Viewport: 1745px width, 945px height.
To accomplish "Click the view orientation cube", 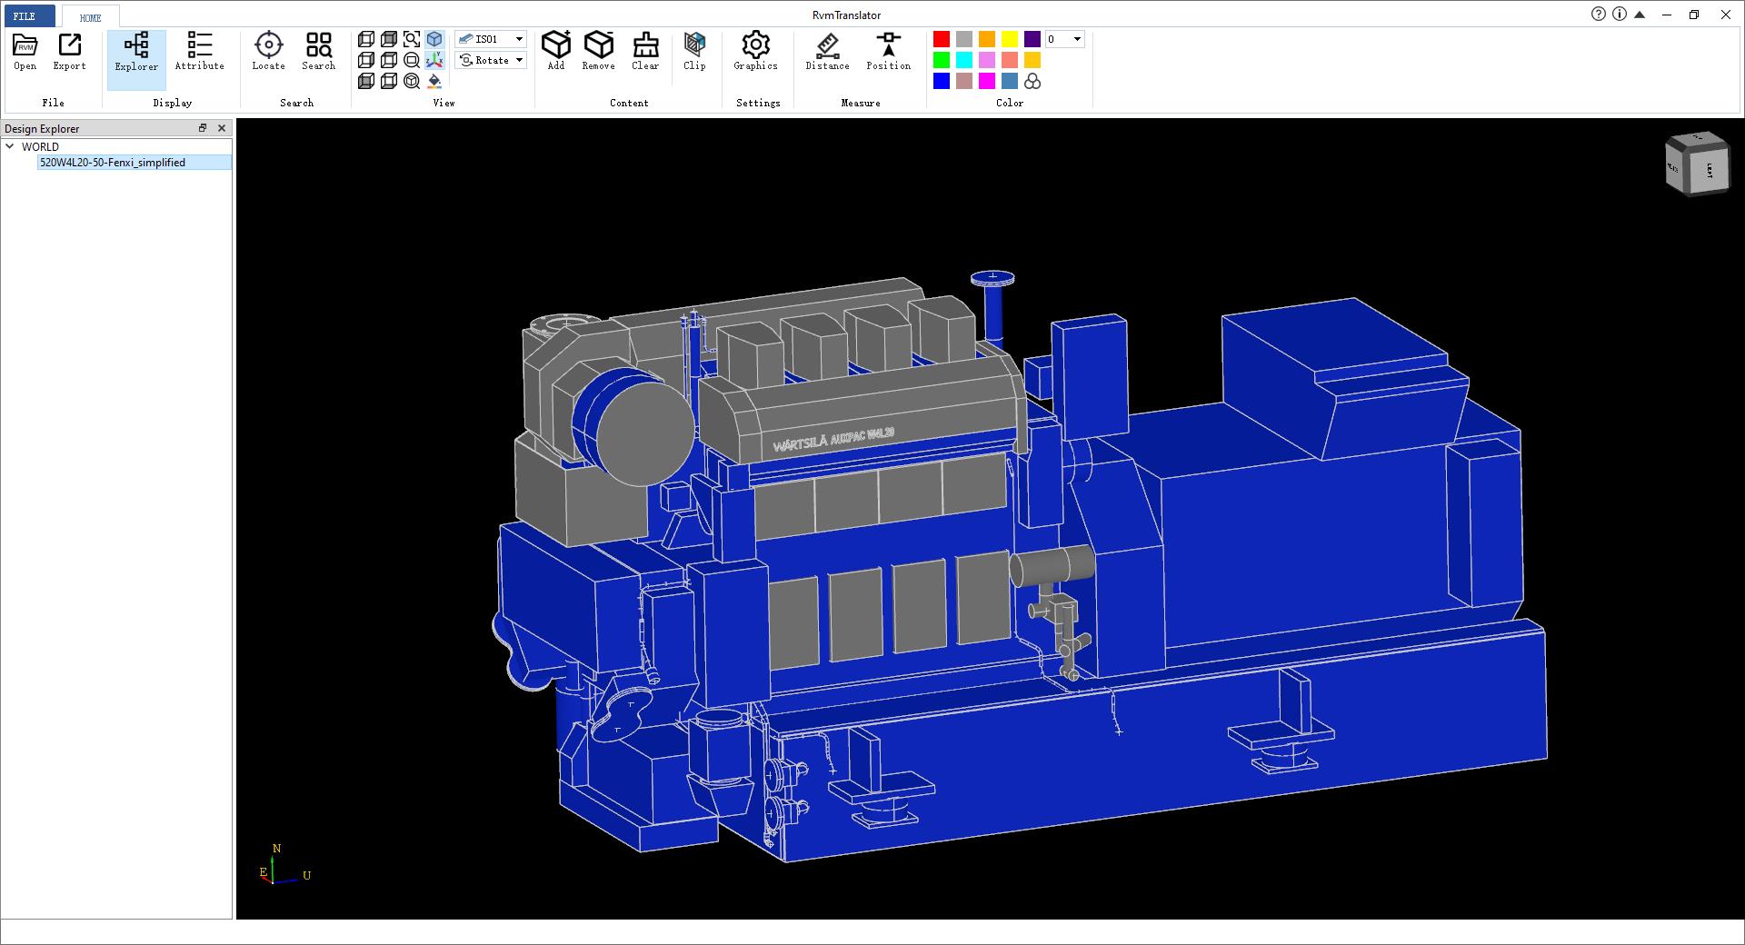I will coord(1696,164).
